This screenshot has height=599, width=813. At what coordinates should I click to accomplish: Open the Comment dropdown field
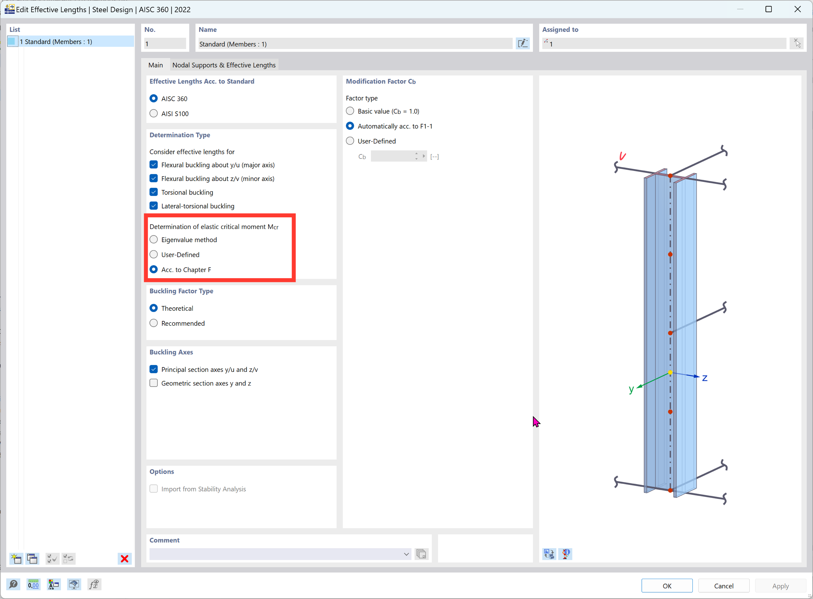tap(406, 554)
